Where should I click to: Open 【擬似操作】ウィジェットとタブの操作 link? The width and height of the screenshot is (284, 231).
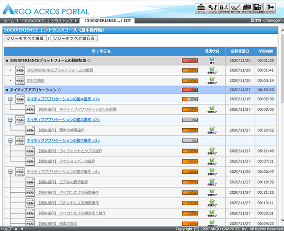70,151
